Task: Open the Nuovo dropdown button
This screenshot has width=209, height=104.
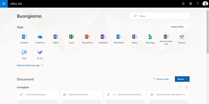Action: (x=182, y=79)
